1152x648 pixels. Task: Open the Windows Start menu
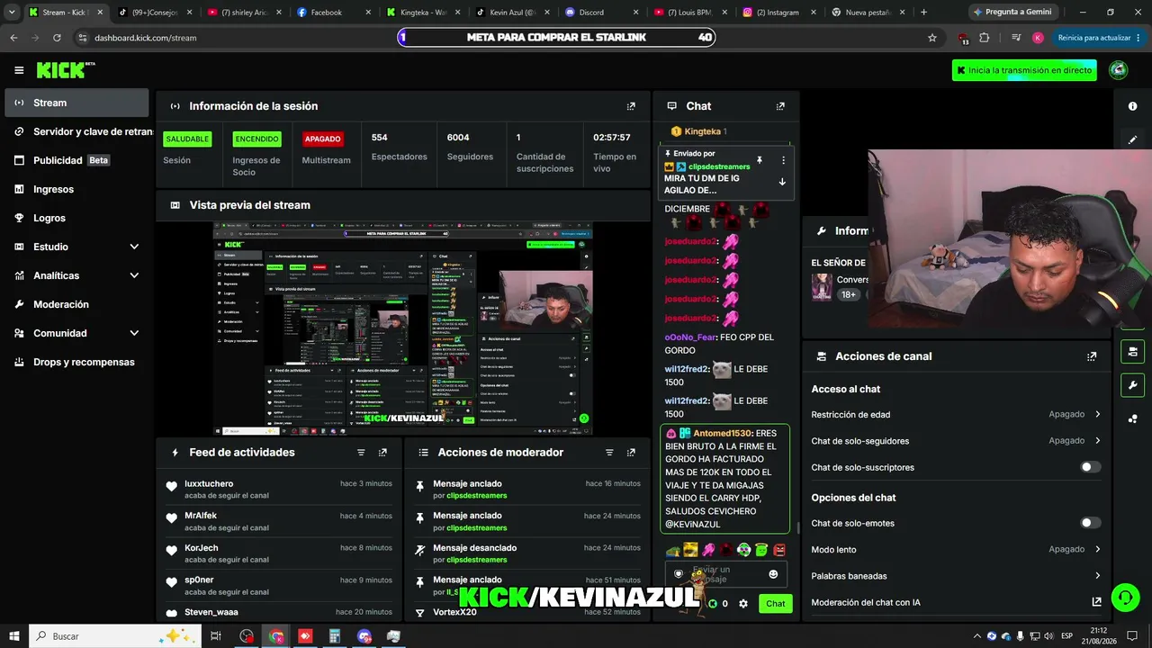pos(14,636)
